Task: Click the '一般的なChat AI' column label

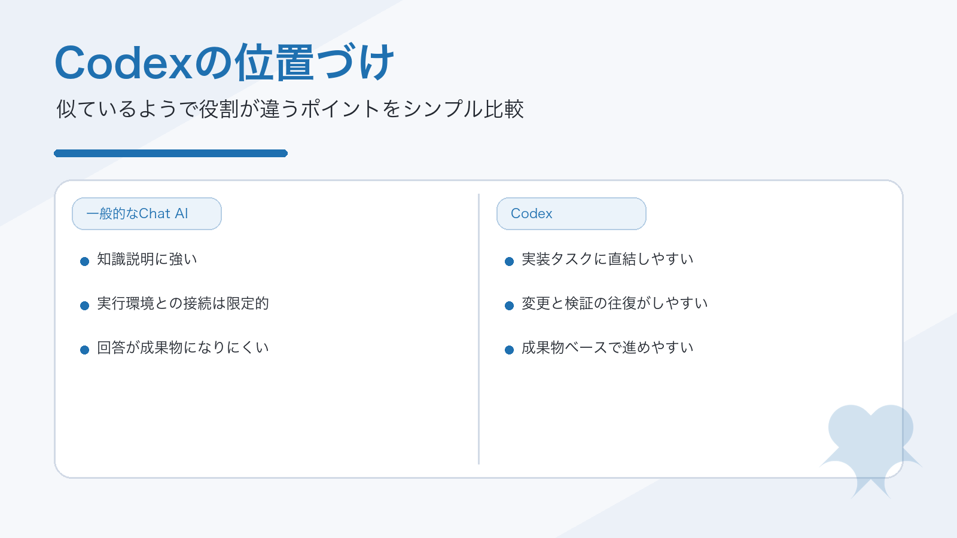Action: [x=147, y=213]
